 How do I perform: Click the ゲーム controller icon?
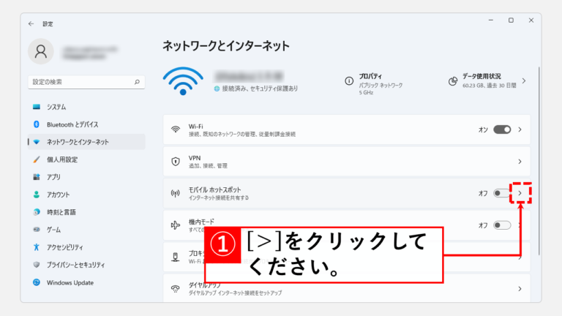click(x=37, y=230)
